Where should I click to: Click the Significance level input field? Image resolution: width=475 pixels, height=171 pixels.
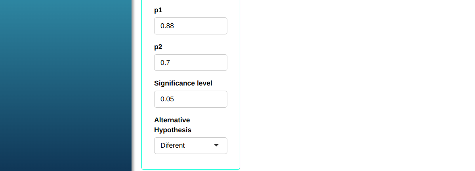[x=191, y=99]
